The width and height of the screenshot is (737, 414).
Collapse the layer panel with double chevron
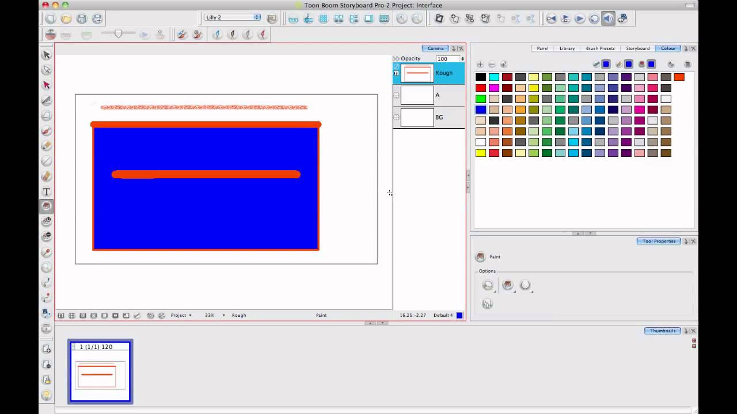[396, 59]
